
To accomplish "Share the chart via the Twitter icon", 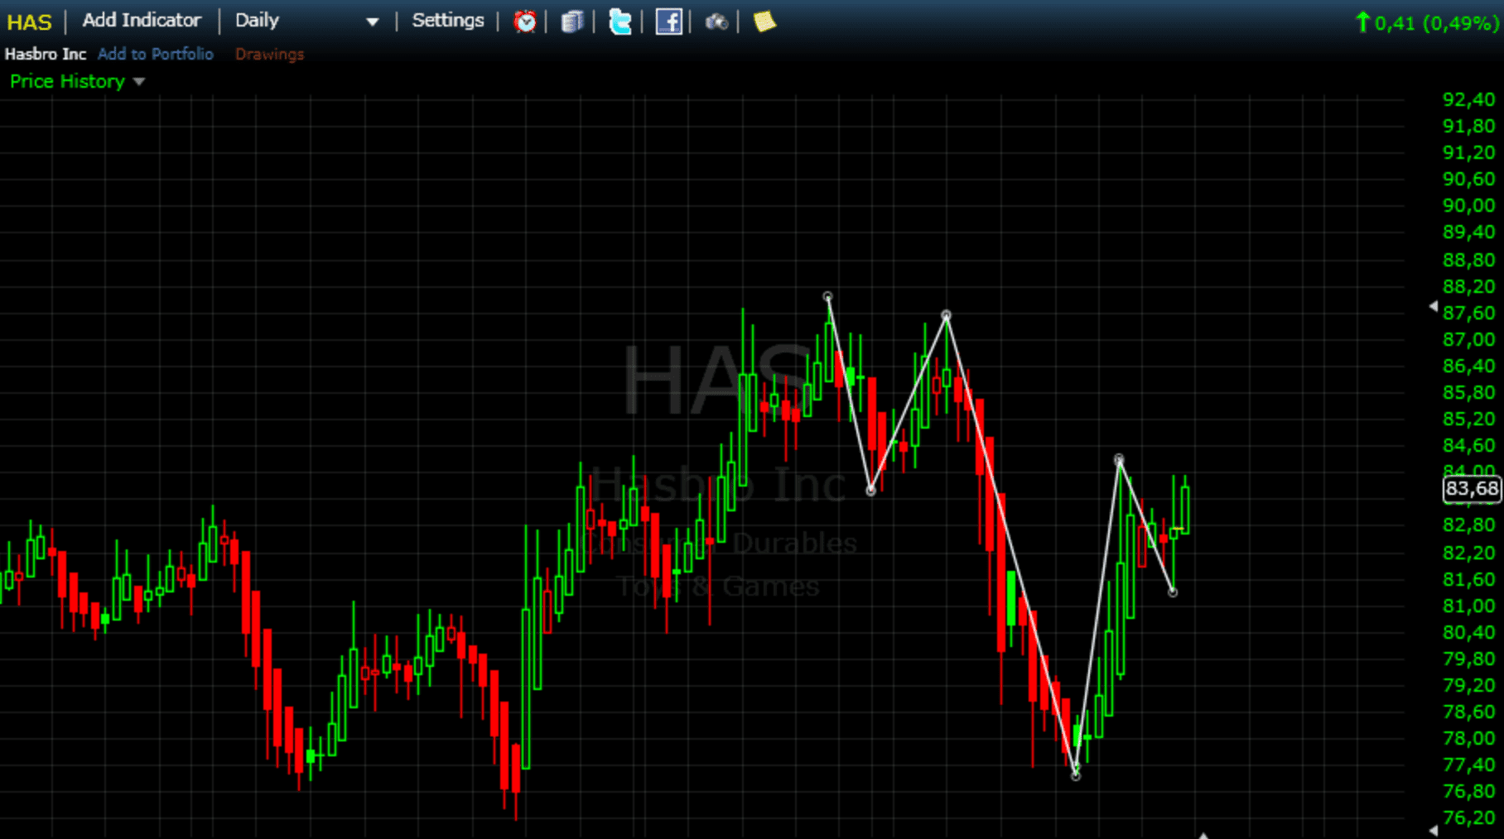I will (619, 22).
